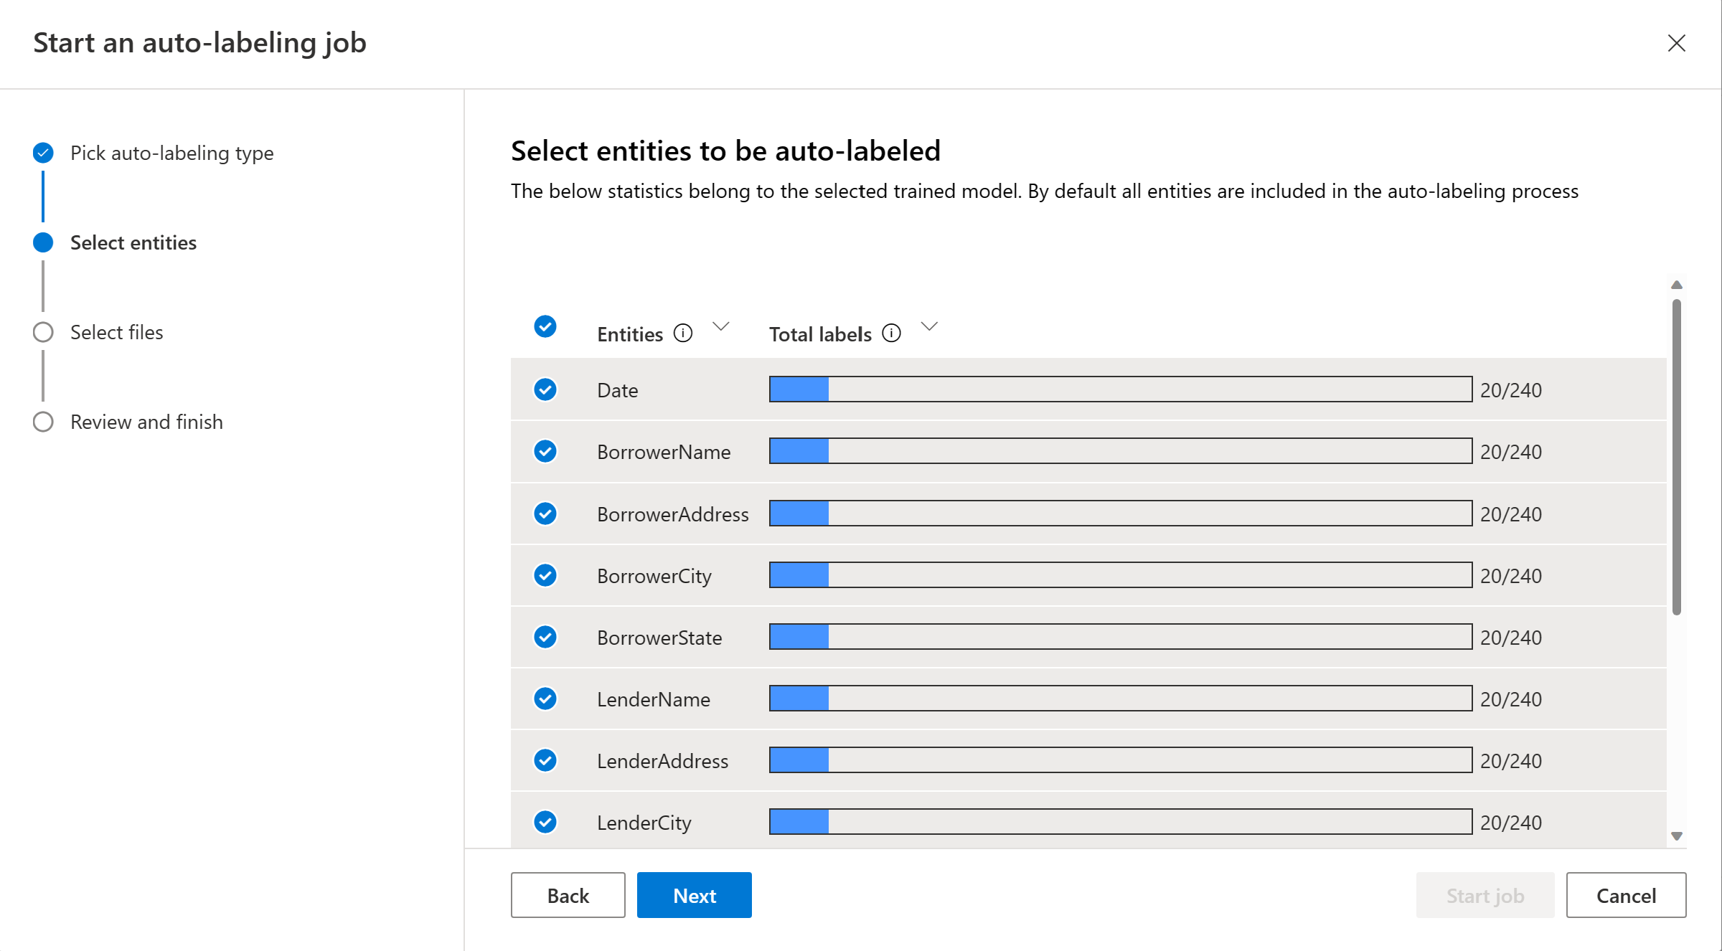Click the Entities info icon
Image resolution: width=1722 pixels, height=951 pixels.
(x=683, y=333)
